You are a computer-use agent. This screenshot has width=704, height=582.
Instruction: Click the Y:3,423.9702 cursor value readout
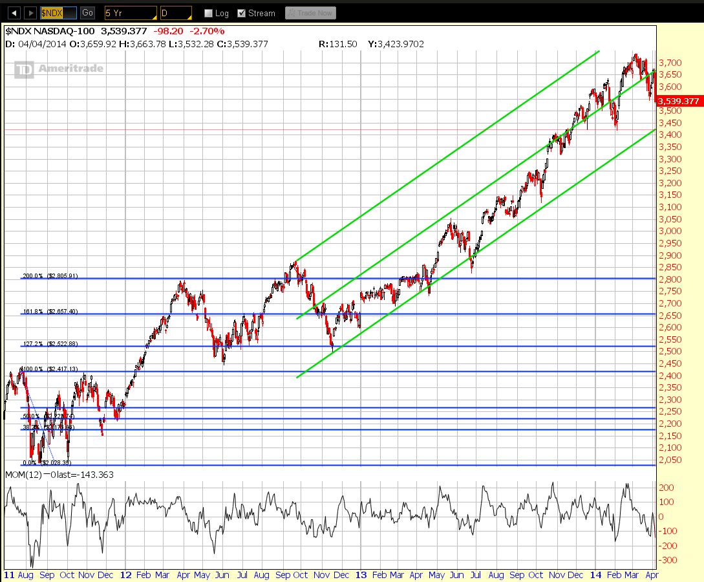point(396,44)
